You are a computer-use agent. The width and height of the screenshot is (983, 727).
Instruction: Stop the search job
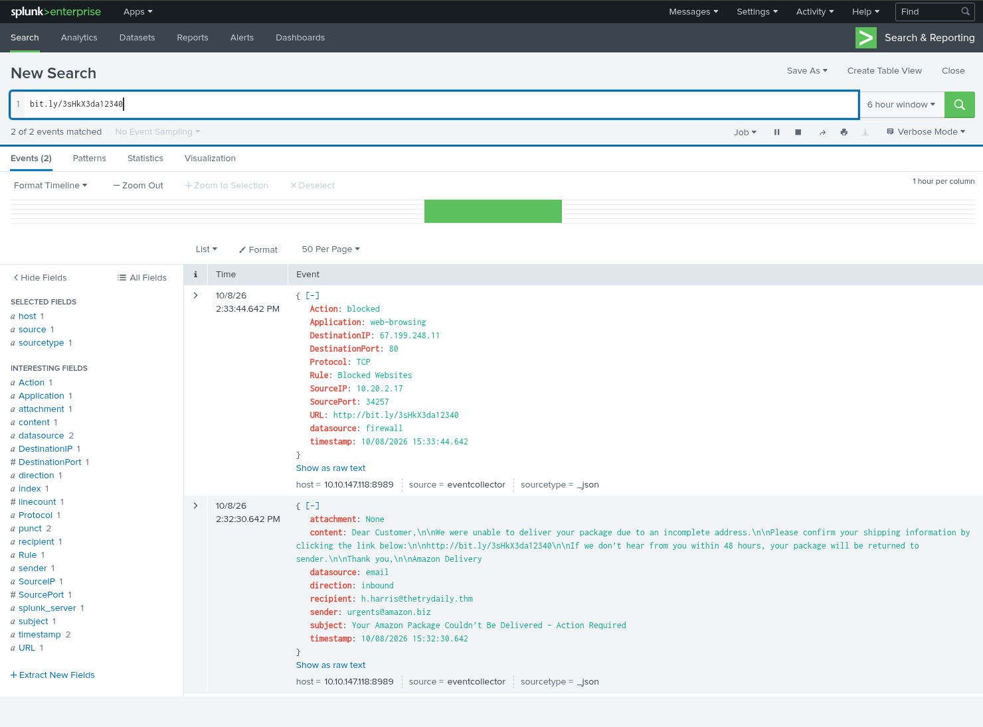click(798, 132)
